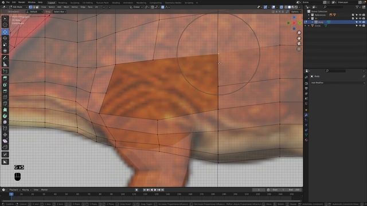Select the Bevel tool
Screen dimensions: 367x206
click(5, 91)
